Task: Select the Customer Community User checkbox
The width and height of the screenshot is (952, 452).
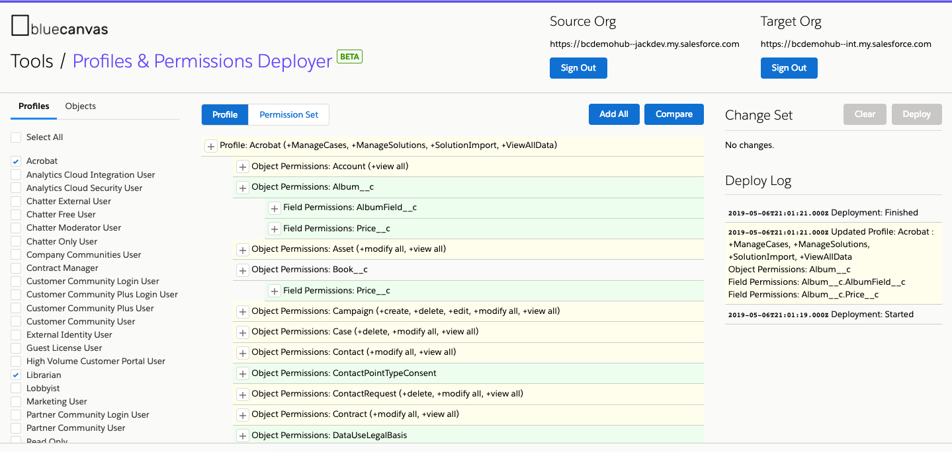Action: click(x=16, y=321)
